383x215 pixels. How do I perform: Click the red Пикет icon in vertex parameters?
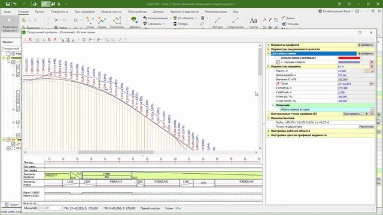[x=278, y=84]
